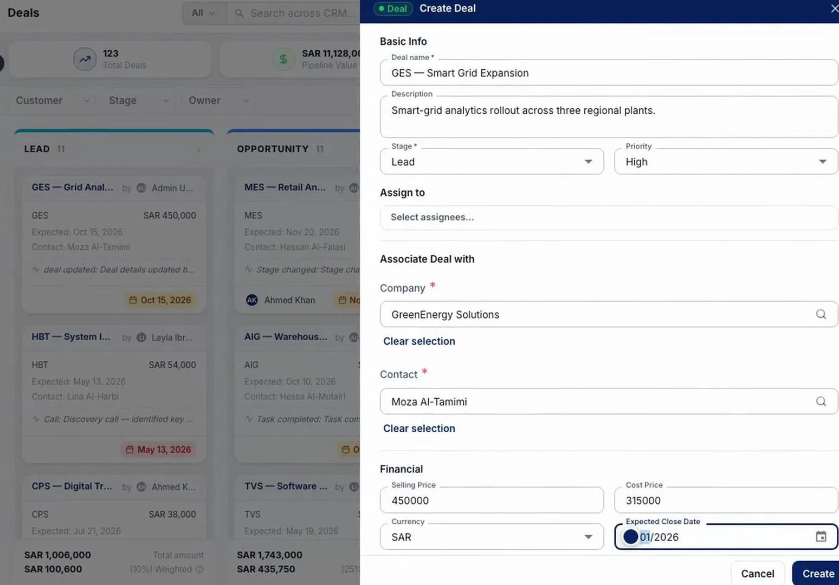Click Ahmed Khan avatar on MES card
Viewport: 839px width, 585px height.
[x=252, y=300]
